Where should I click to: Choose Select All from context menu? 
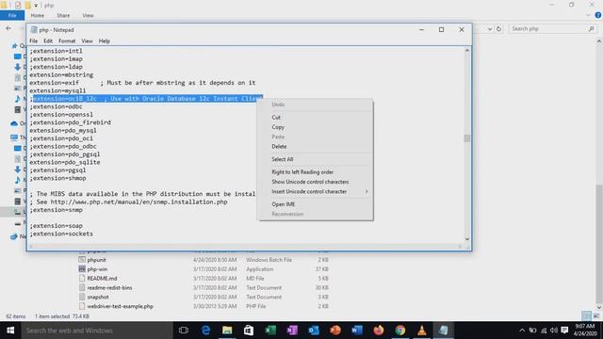point(316,159)
